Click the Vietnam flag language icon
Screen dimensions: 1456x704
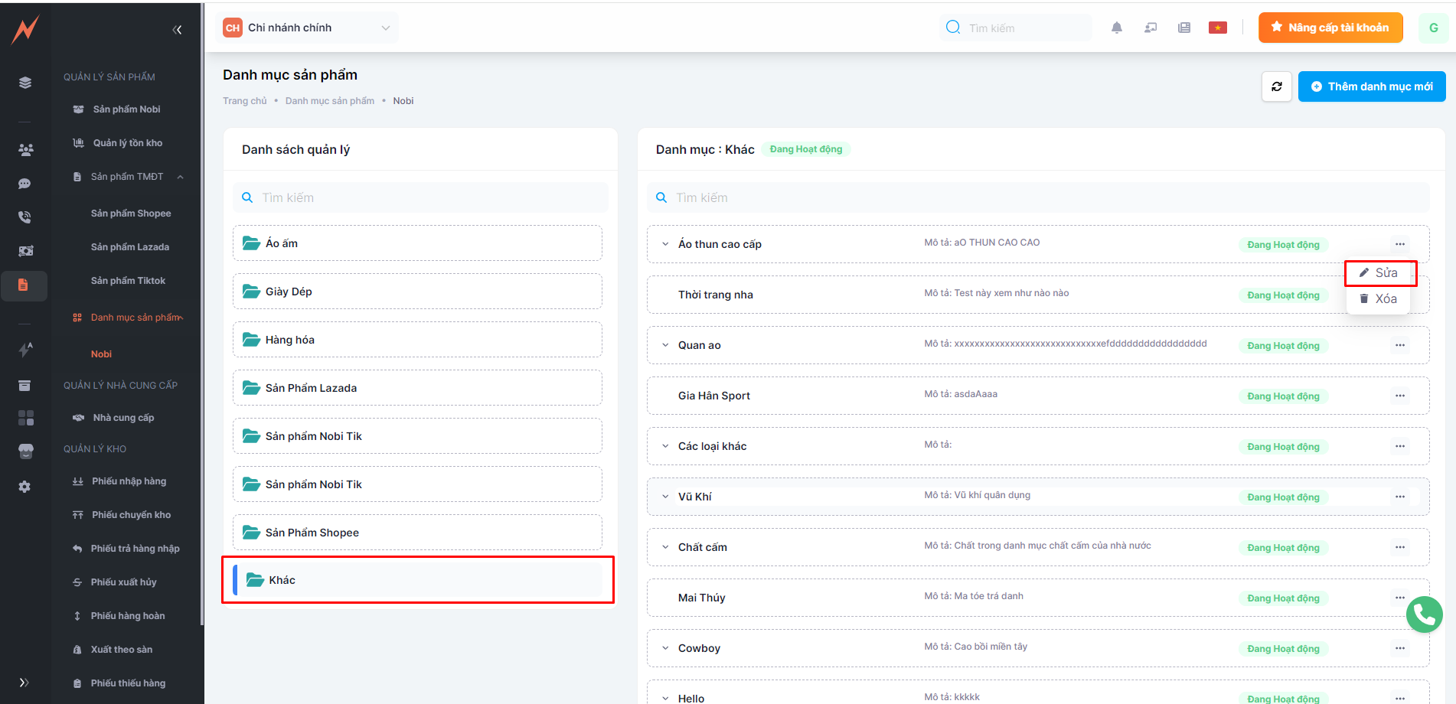(x=1218, y=28)
